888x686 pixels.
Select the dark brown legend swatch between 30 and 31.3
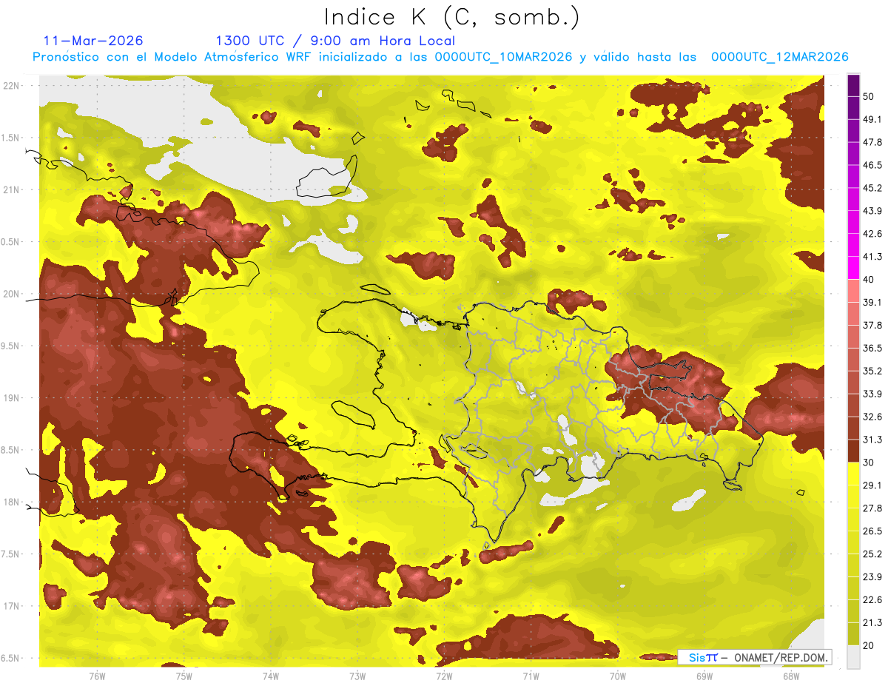click(x=853, y=451)
